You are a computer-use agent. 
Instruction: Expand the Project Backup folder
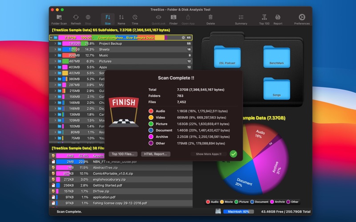(x=55, y=44)
